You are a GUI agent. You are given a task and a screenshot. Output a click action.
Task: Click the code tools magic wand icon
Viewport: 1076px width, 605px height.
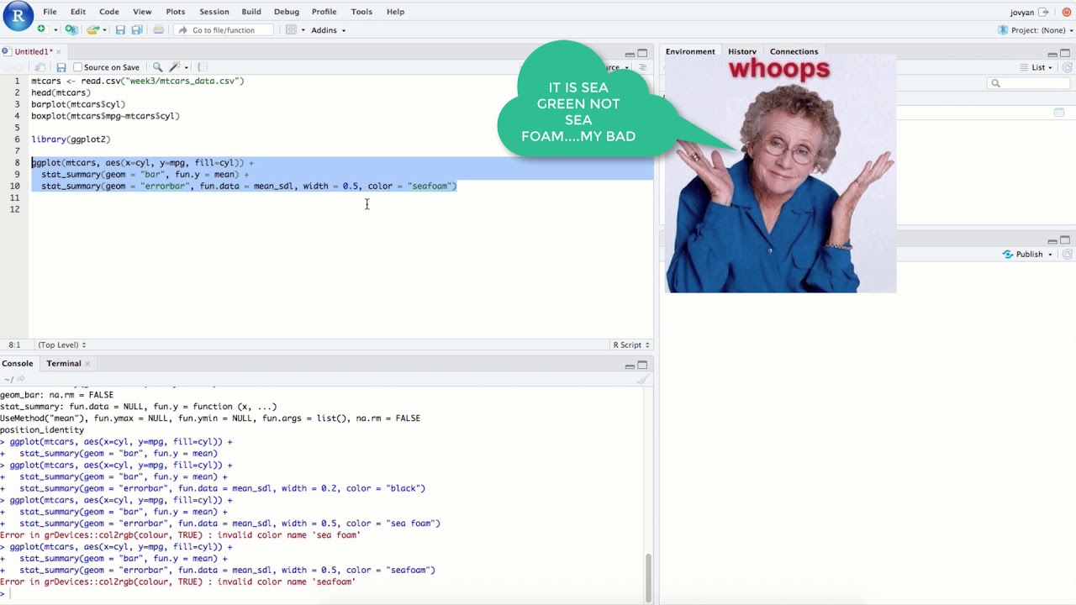[175, 67]
